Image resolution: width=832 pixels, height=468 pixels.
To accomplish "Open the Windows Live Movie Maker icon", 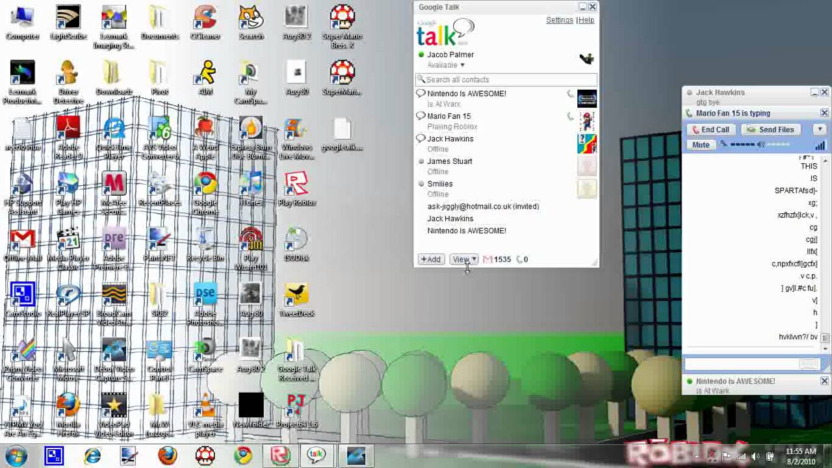I will (296, 138).
